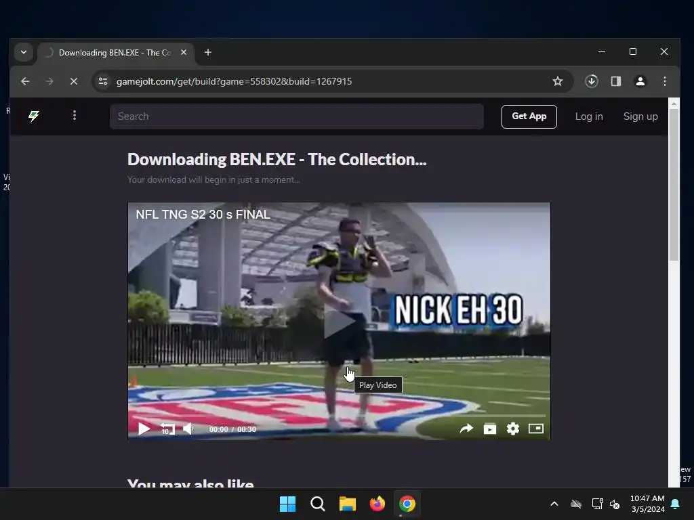The width and height of the screenshot is (694, 520).
Task: Open network status tray icon
Action: (598, 504)
